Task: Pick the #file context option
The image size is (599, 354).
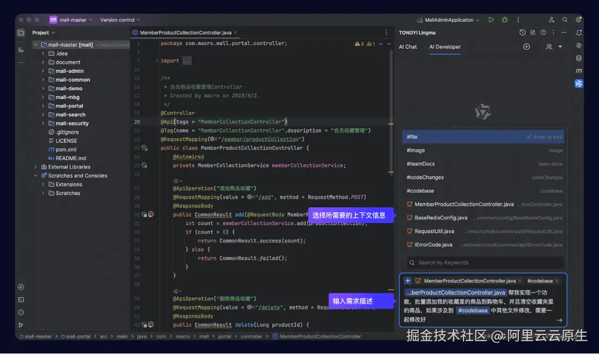Action: pyautogui.click(x=483, y=137)
